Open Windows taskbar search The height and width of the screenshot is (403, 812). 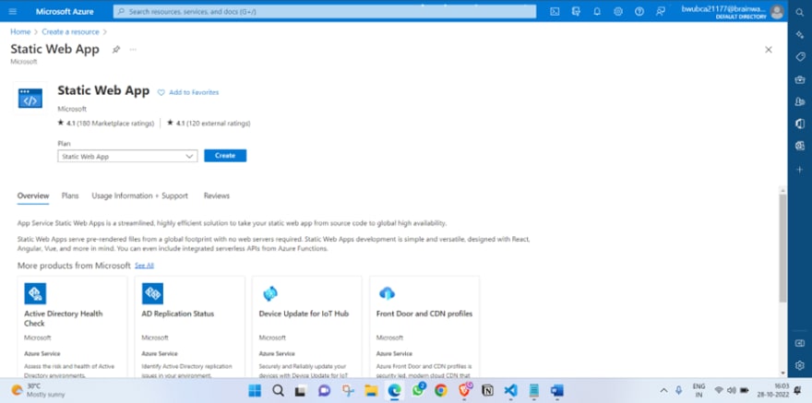[x=278, y=390]
